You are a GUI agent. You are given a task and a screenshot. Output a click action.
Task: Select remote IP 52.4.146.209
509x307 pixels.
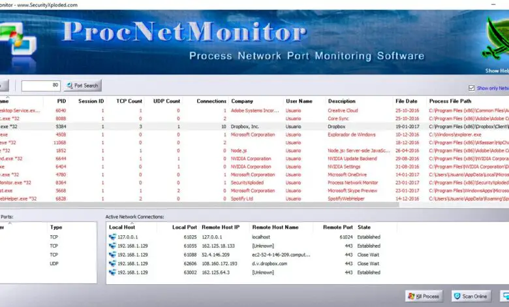(215, 255)
